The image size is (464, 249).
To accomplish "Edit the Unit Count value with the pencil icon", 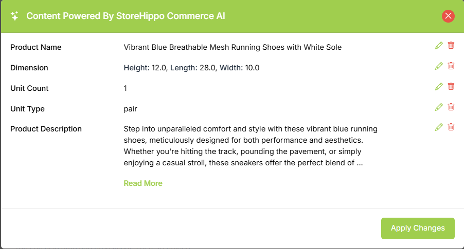I will pyautogui.click(x=439, y=86).
